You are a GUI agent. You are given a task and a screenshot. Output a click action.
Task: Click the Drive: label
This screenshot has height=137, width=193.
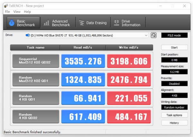[9, 35]
